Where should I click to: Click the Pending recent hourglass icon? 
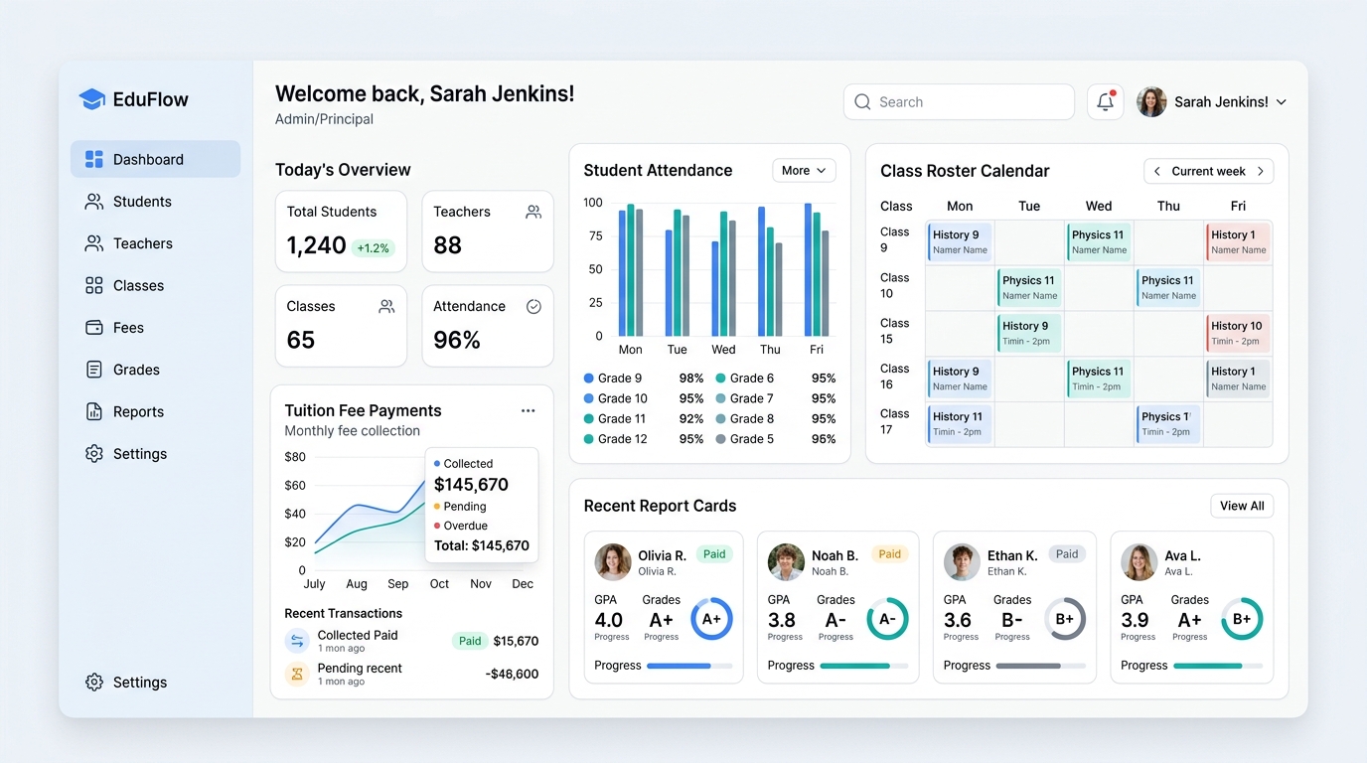[x=297, y=675]
